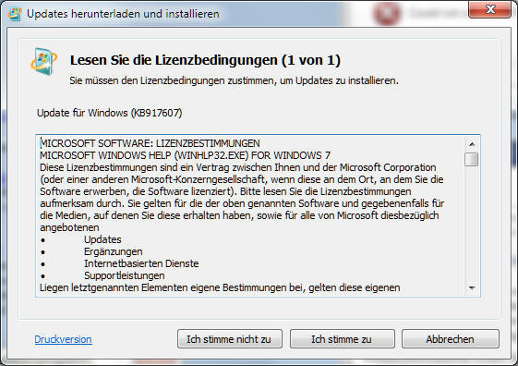This screenshot has width=518, height=366.
Task: Click bullet item 'Supportleistungen'
Action: pyautogui.click(x=125, y=275)
